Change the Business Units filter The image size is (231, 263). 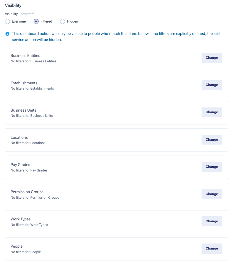click(212, 112)
